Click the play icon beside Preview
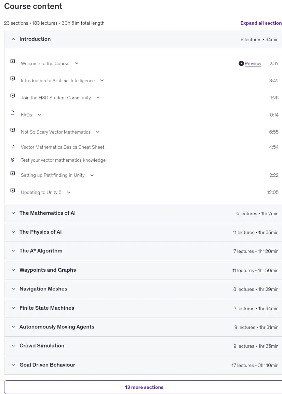Viewport: 282px width, 394px height. 241,64
